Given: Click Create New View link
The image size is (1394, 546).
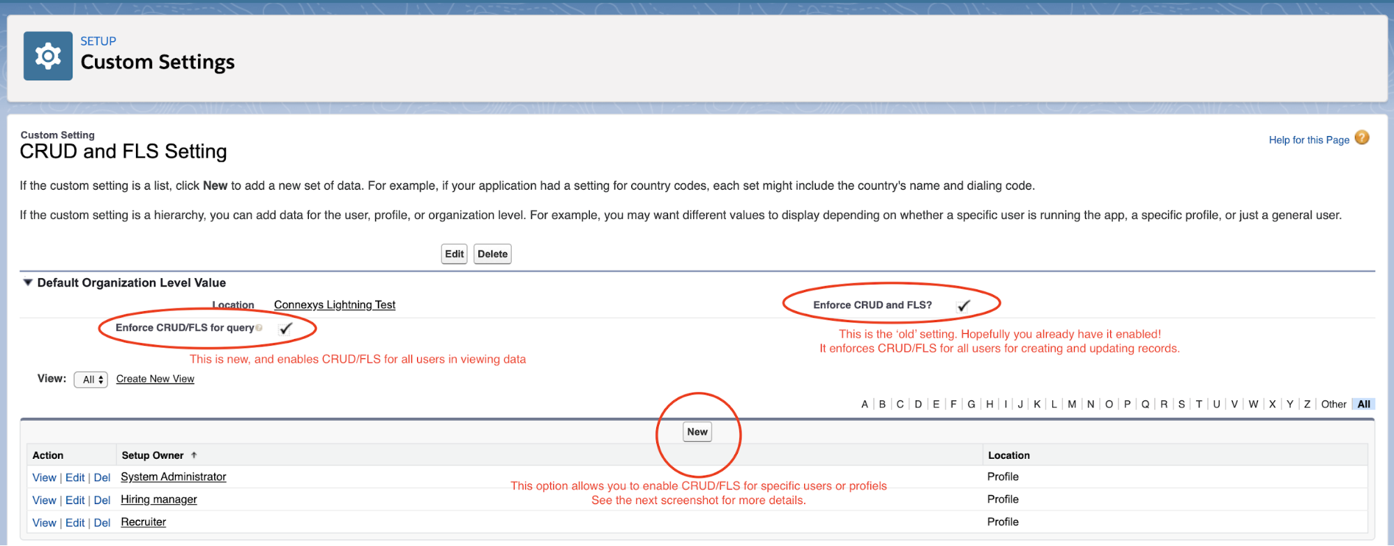Looking at the screenshot, I should (x=155, y=379).
